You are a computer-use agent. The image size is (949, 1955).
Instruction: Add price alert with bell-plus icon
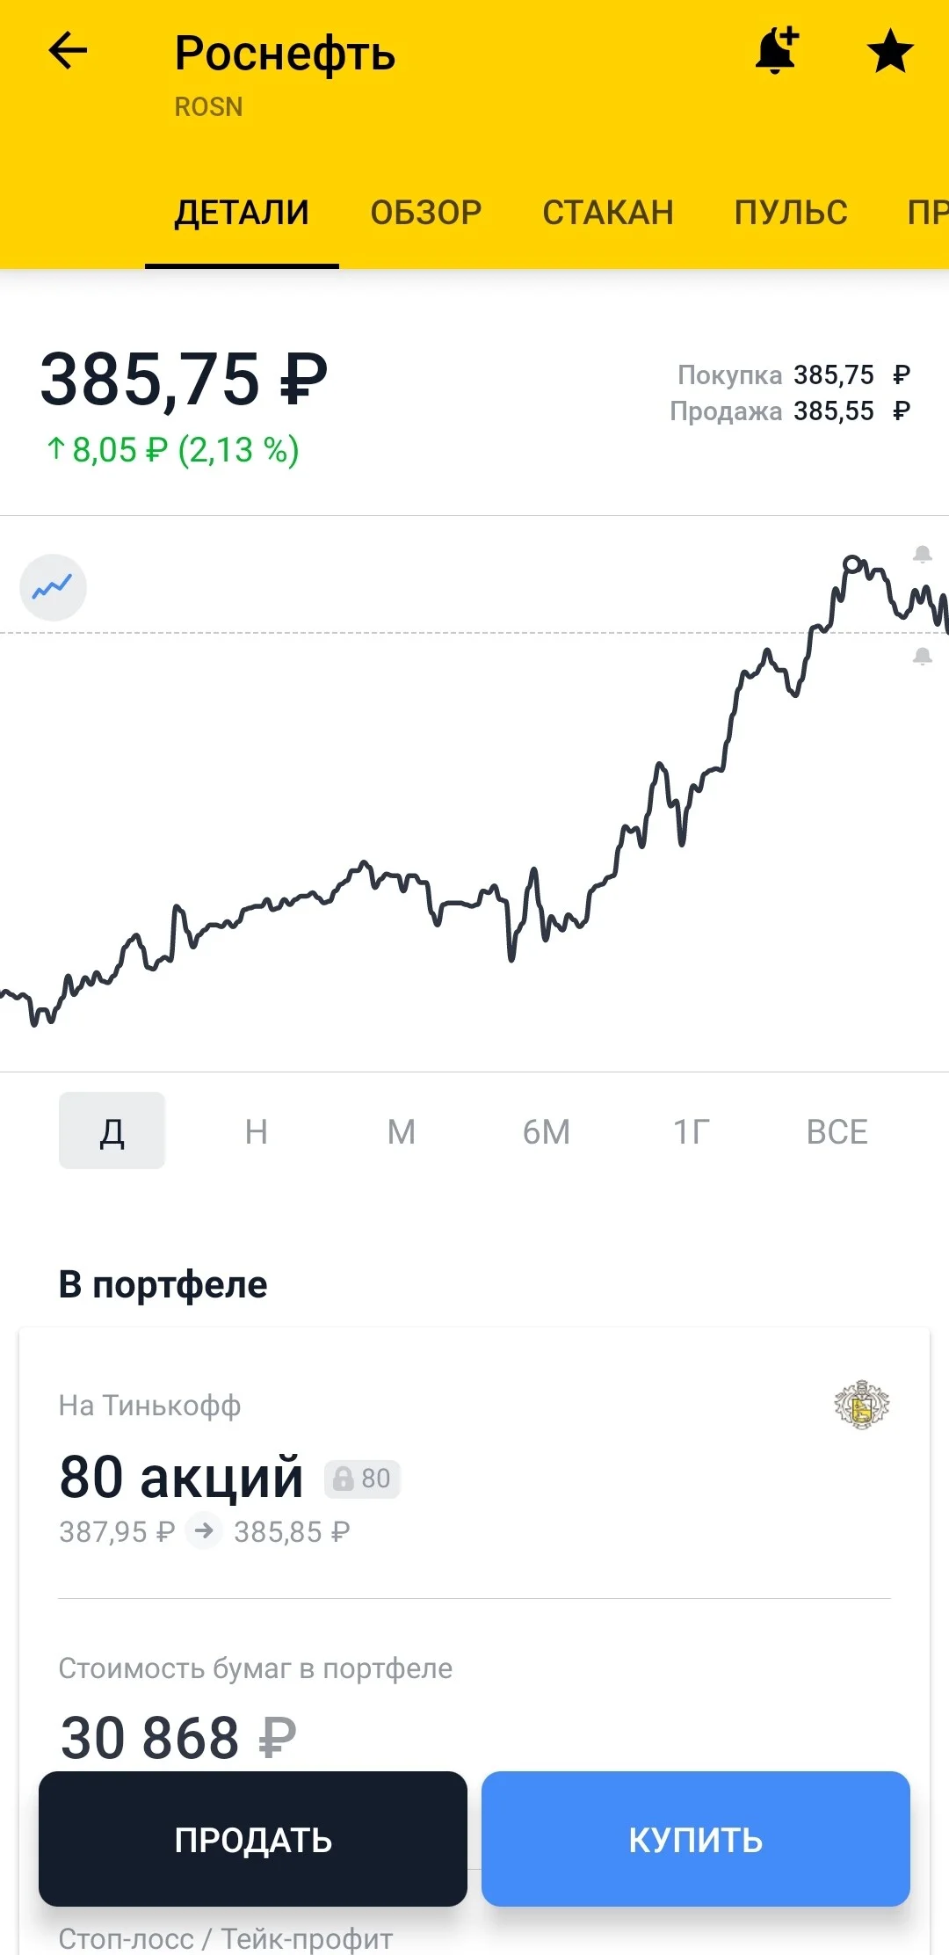[778, 50]
